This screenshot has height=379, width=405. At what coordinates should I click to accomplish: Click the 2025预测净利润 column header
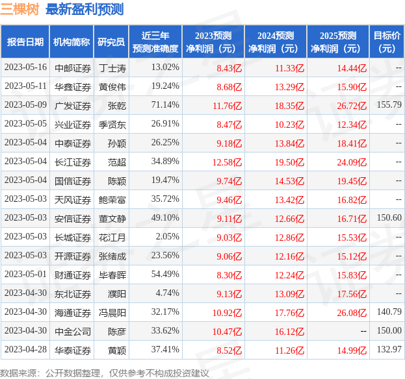(x=338, y=42)
